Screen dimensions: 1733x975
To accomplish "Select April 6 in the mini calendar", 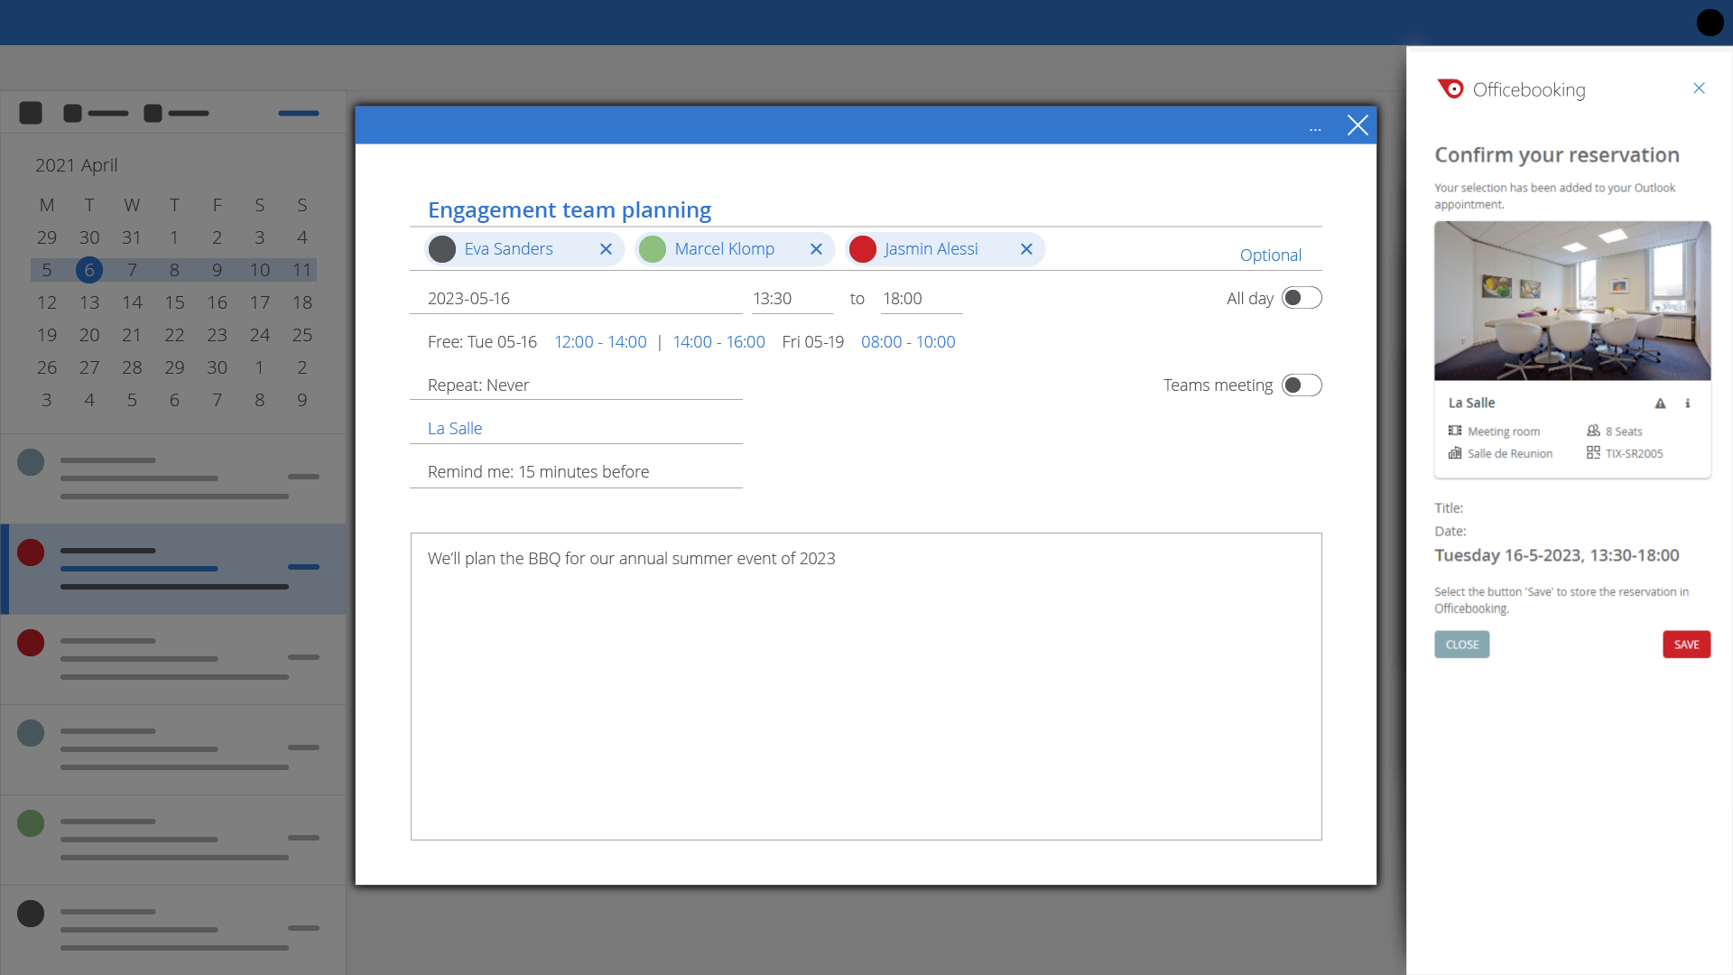I will click(89, 270).
